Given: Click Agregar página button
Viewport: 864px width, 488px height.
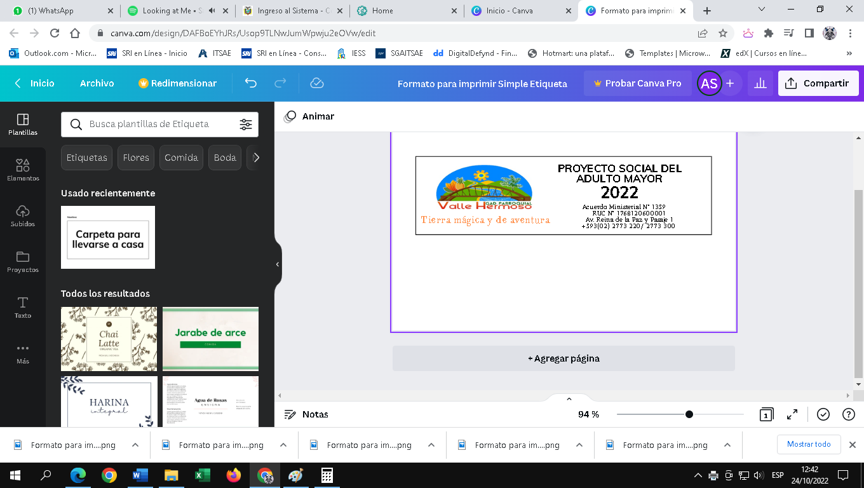Looking at the screenshot, I should click(564, 358).
